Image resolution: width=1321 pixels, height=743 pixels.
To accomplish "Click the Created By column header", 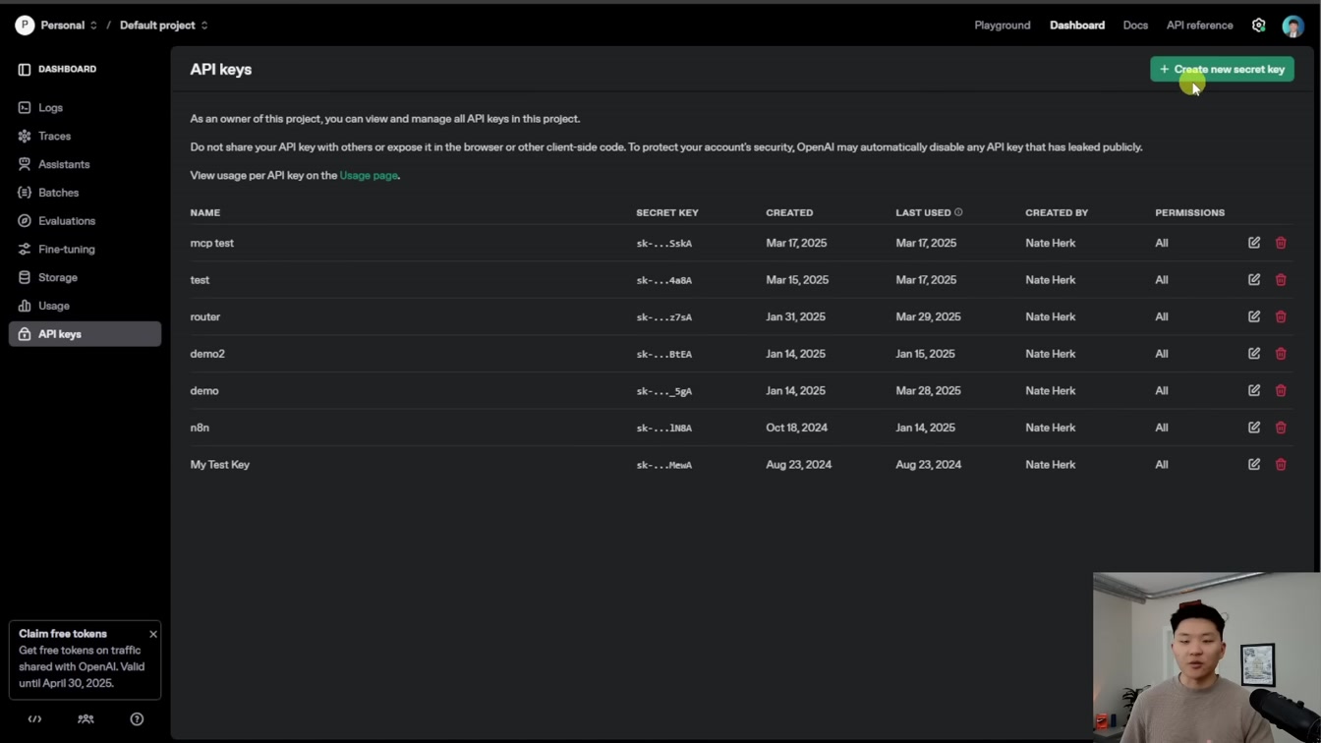I will (x=1057, y=212).
